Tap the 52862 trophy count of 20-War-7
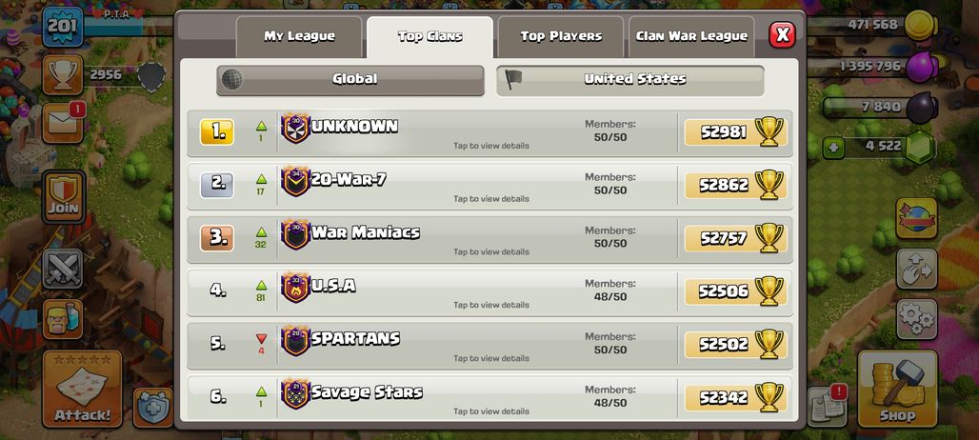This screenshot has width=979, height=440. (x=735, y=186)
